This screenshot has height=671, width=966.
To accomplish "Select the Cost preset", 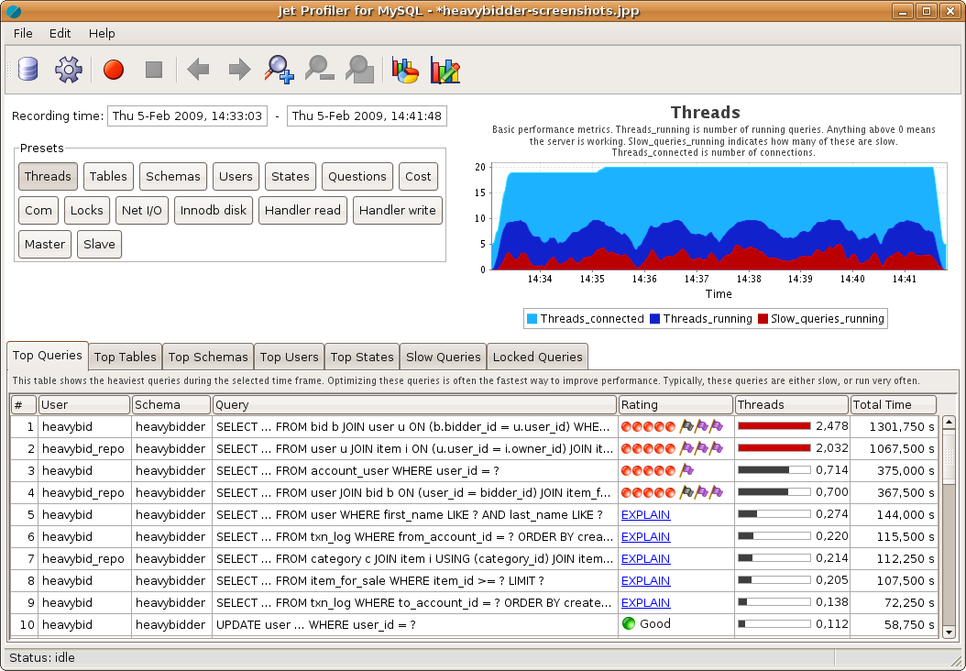I will pos(418,176).
